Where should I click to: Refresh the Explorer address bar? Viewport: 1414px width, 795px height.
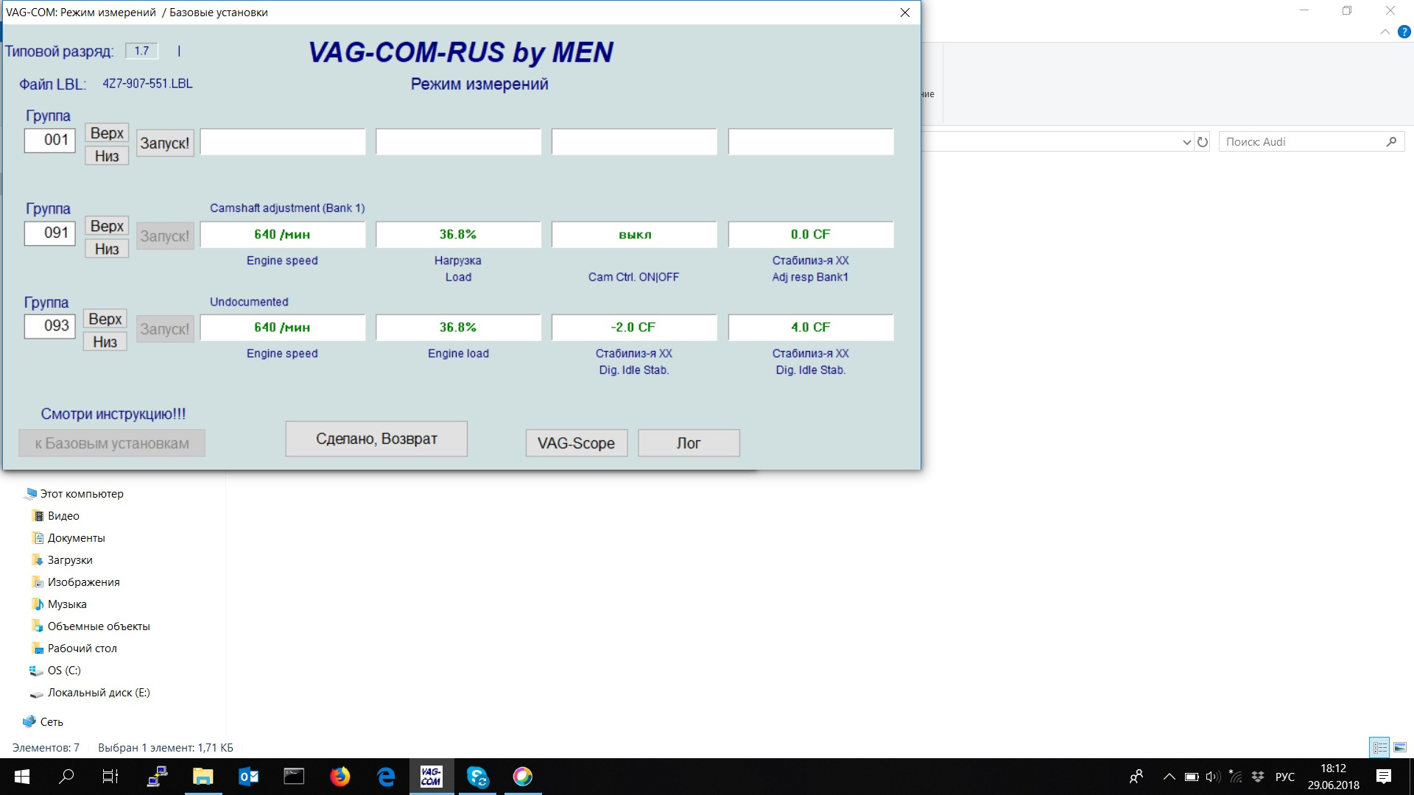[1203, 142]
